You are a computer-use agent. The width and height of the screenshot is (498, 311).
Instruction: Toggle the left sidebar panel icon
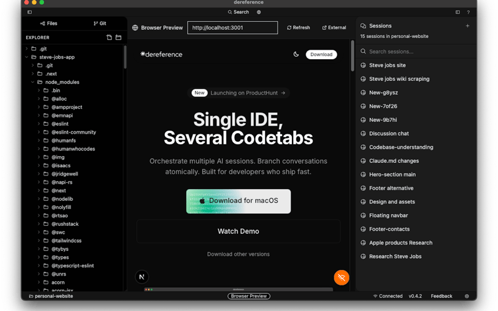pyautogui.click(x=29, y=12)
